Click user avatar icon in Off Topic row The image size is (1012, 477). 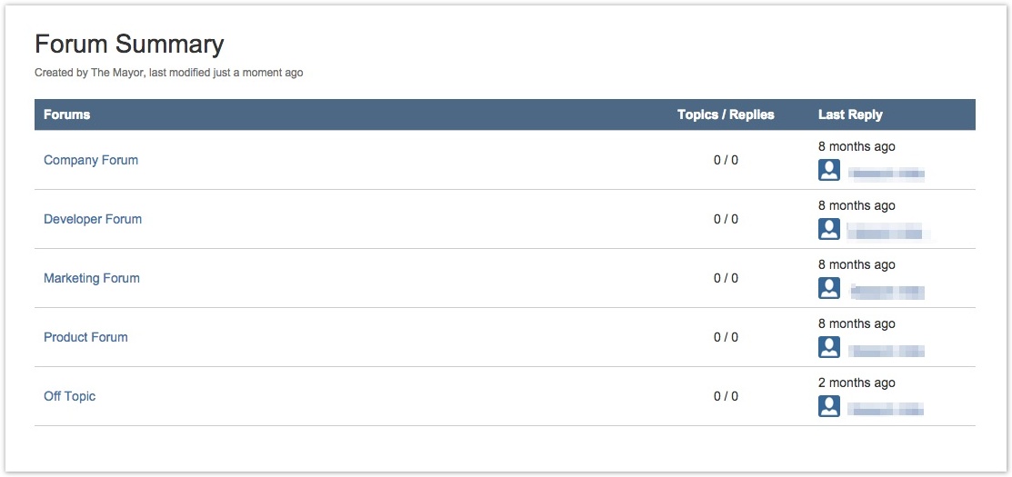pyautogui.click(x=828, y=406)
